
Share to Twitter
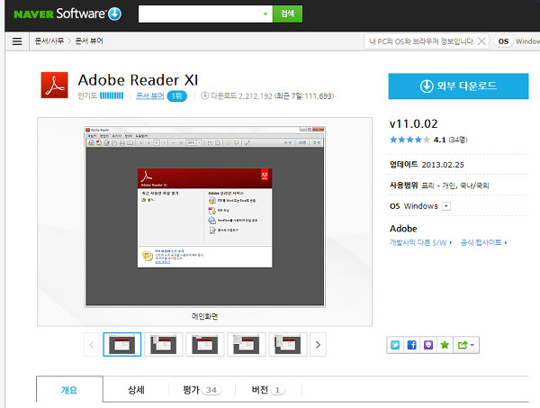pos(395,345)
